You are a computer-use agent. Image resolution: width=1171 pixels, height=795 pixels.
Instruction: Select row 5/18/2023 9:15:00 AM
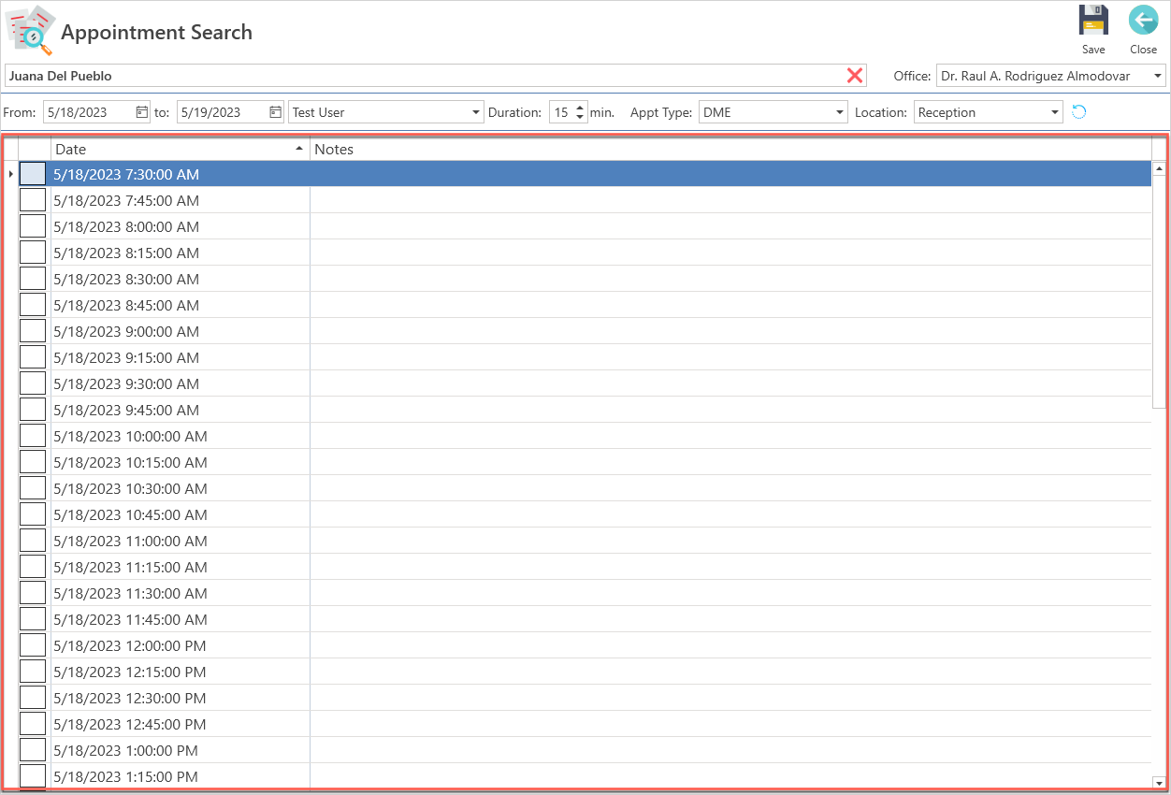(585, 357)
